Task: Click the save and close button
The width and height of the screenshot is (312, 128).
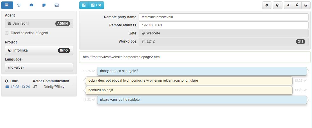Action: click(96, 5)
